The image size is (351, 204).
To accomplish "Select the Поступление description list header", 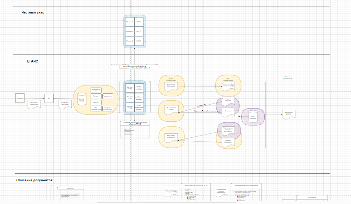I will (x=196, y=186).
